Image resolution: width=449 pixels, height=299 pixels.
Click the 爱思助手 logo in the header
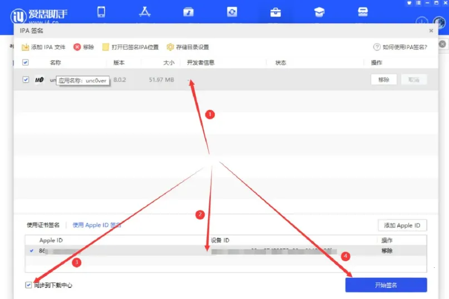point(38,16)
